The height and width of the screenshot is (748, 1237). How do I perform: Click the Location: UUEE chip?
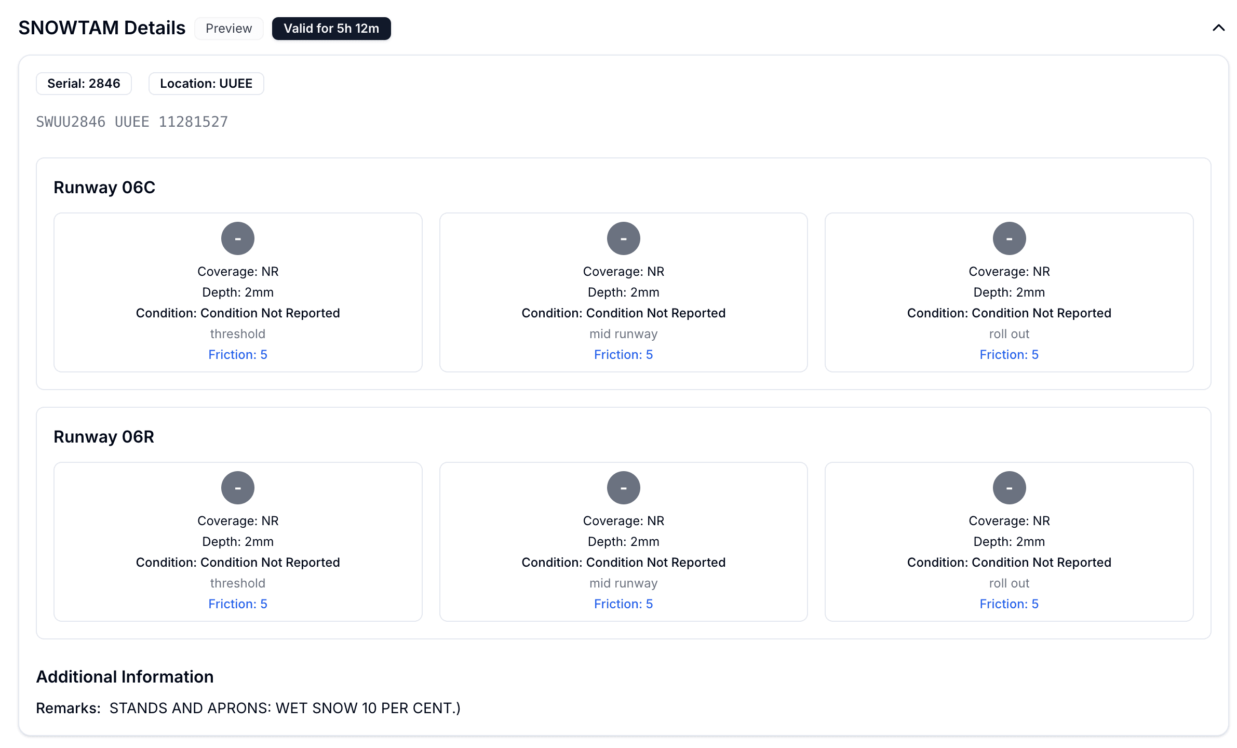(206, 84)
